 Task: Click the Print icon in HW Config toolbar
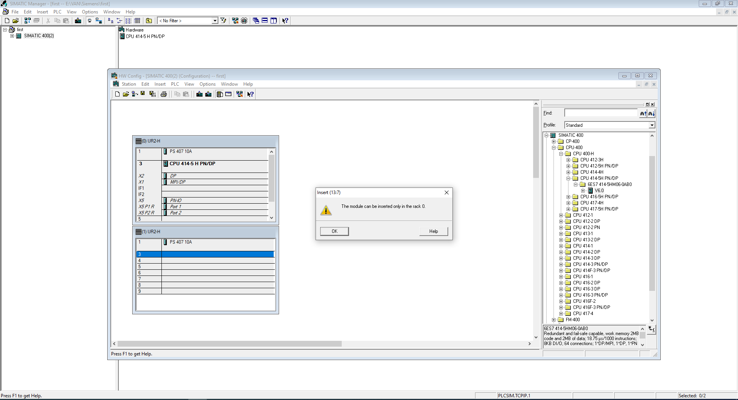[x=164, y=94]
